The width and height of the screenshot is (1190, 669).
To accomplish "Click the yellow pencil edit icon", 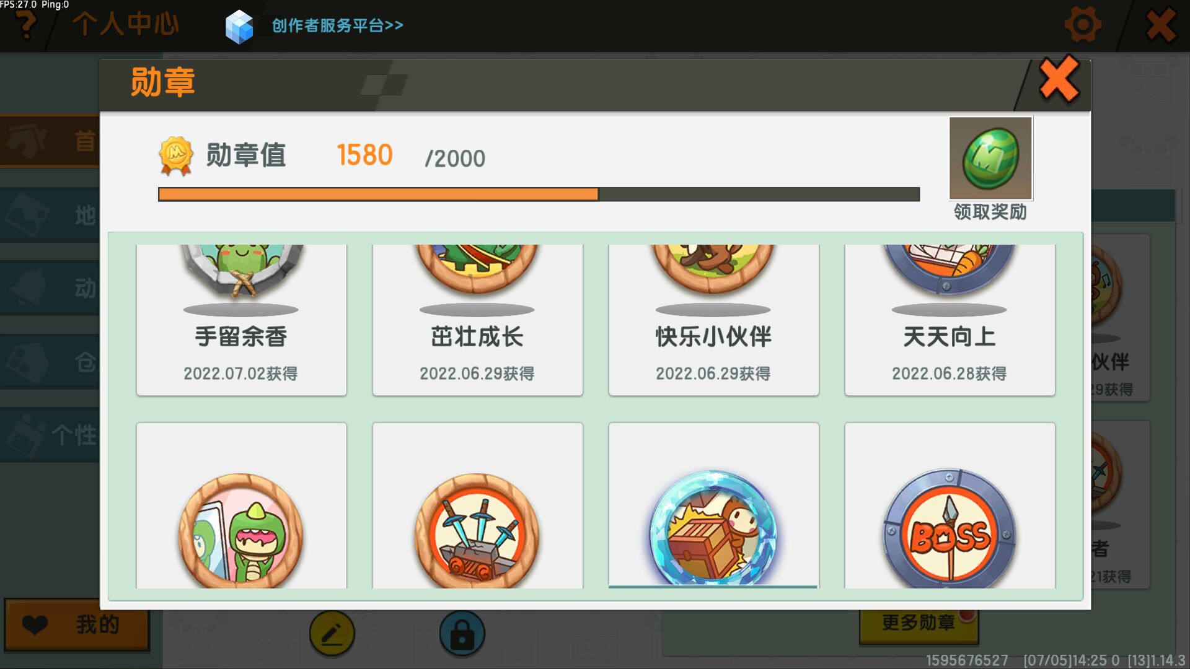I will 332,634.
